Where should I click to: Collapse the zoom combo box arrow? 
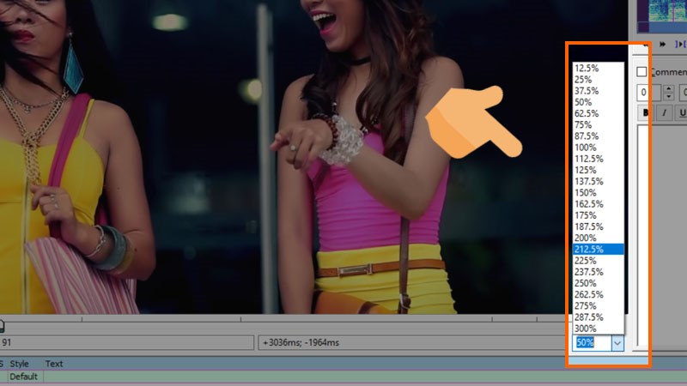click(x=617, y=343)
